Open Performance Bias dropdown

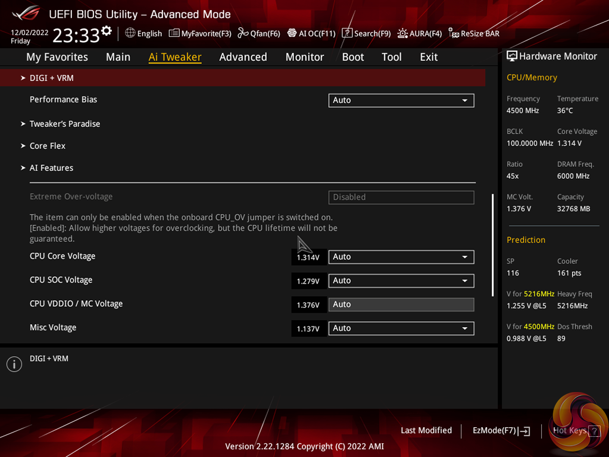(x=401, y=100)
